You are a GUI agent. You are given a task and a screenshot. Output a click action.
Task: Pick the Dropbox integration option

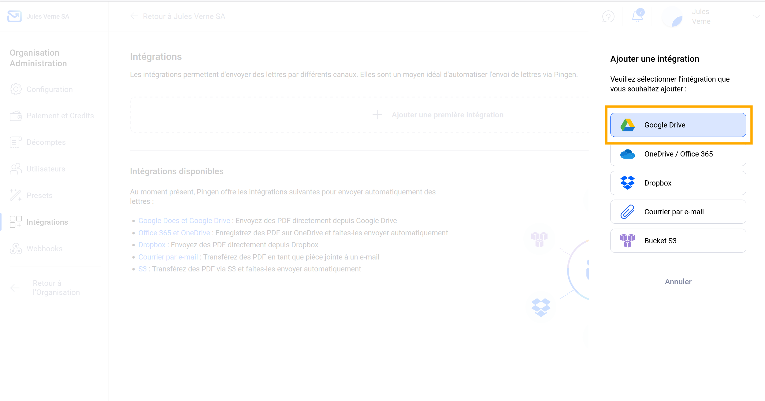678,183
